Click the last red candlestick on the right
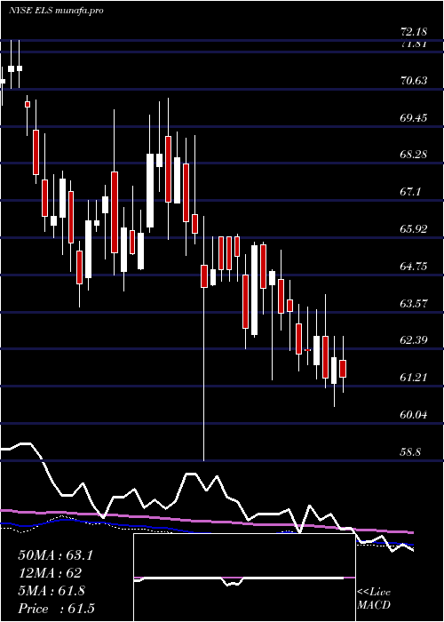Viewport: 444px width, 622px height. [343, 369]
